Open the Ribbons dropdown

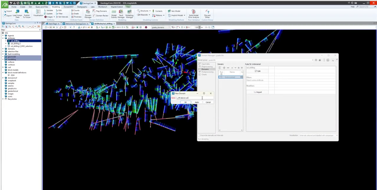click(x=158, y=15)
